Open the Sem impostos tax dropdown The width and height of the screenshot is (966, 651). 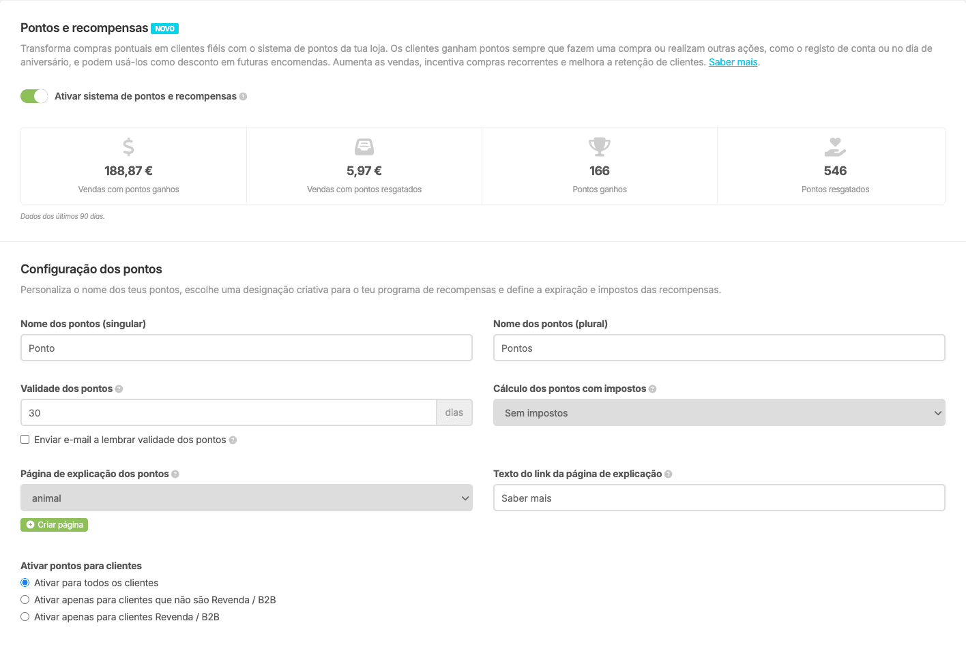pyautogui.click(x=719, y=413)
